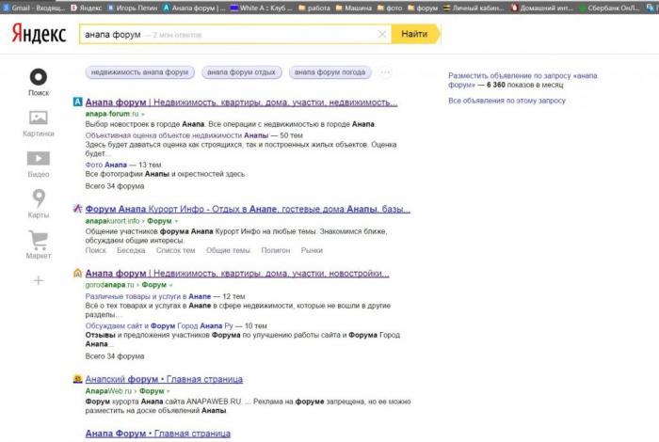Open Разместить объявление по запросу link
659x442 pixels.
[522, 80]
